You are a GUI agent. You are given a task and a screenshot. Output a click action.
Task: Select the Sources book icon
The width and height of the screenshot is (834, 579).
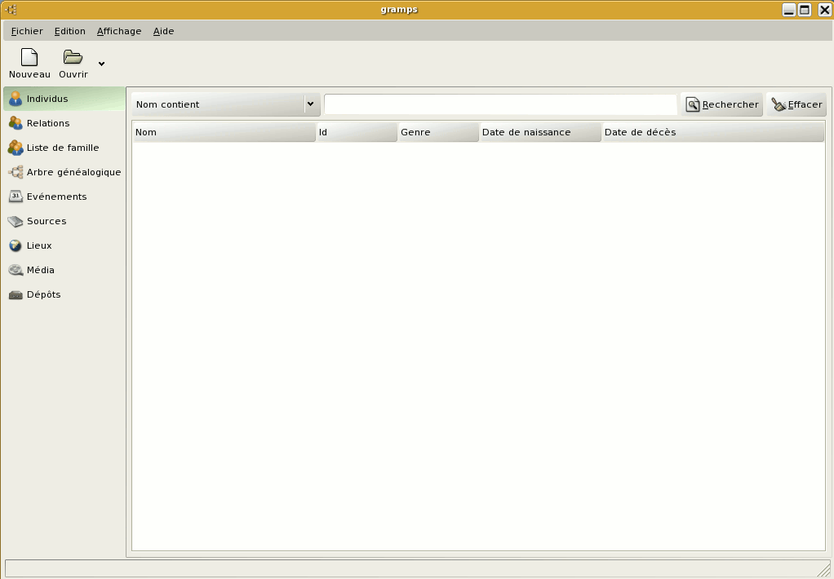tap(16, 221)
